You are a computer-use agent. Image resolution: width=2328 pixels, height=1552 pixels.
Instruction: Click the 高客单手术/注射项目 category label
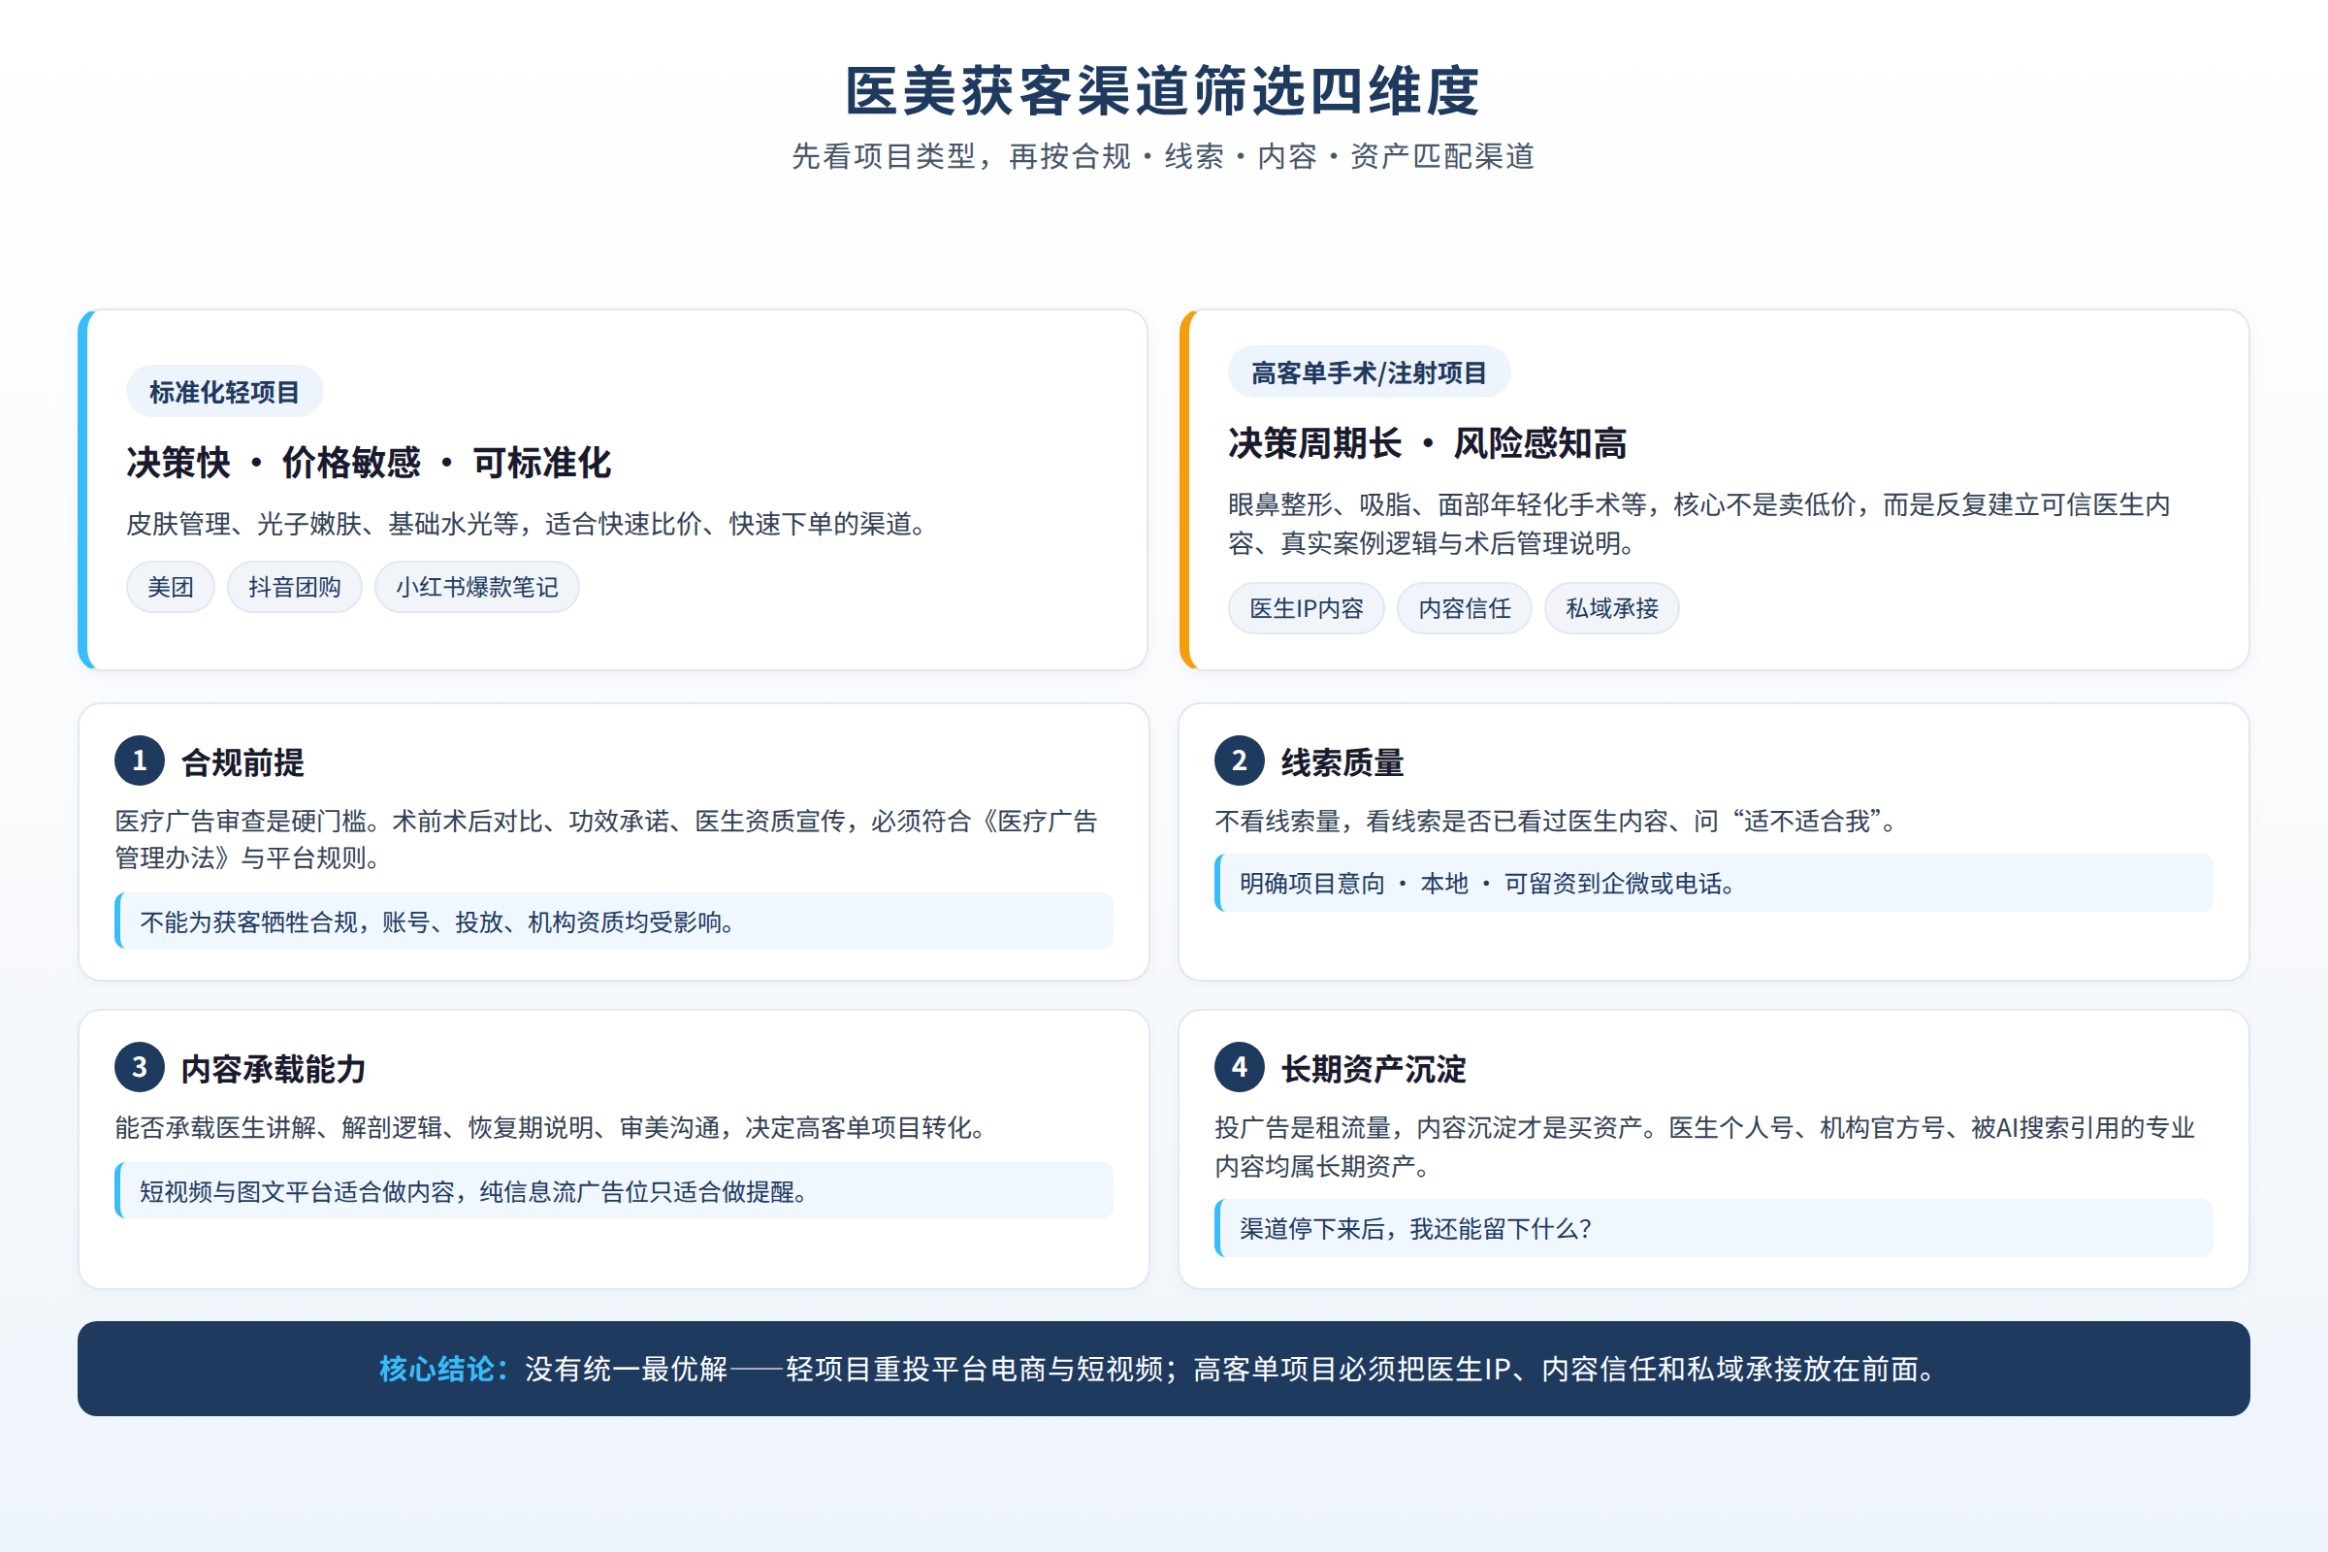click(1369, 372)
